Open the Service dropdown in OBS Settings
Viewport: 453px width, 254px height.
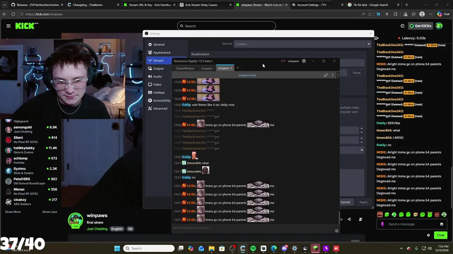[x=302, y=44]
